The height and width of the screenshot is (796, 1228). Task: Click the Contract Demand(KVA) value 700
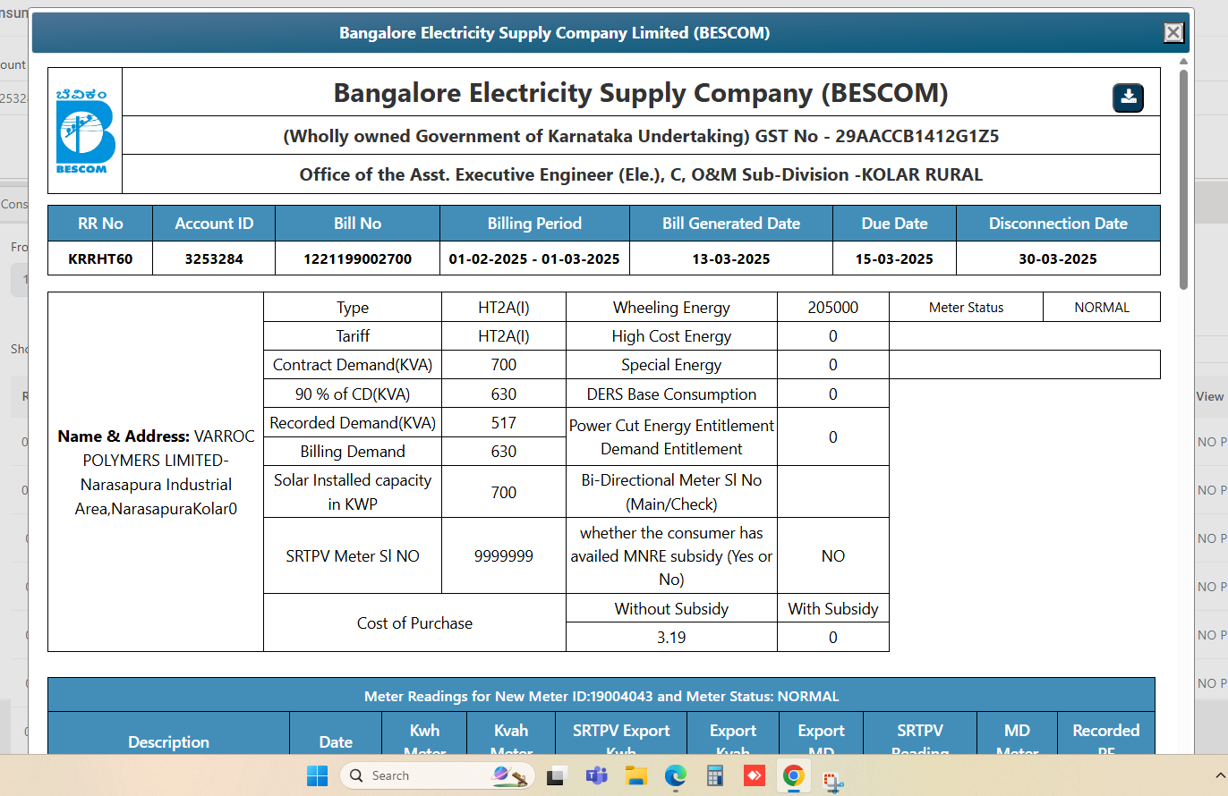[x=504, y=365]
